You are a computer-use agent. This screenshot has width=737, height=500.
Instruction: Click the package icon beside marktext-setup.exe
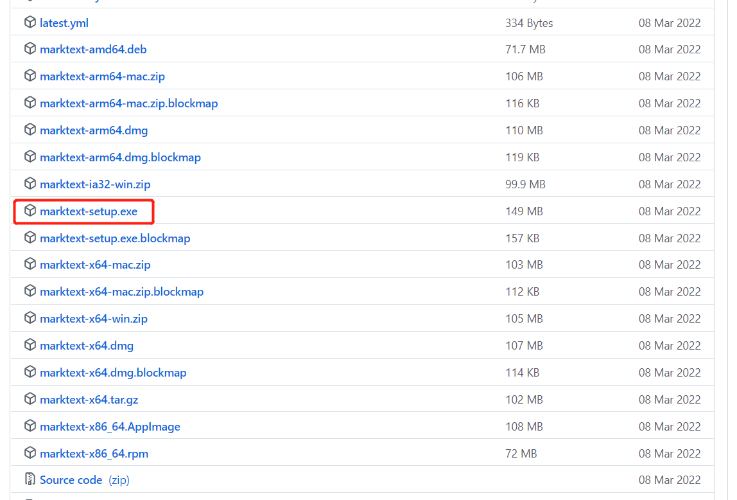click(x=30, y=210)
